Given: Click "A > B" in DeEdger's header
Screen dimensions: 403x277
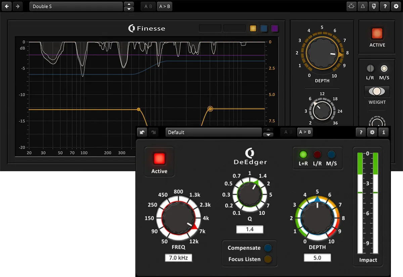Looking at the screenshot, I should click(305, 132).
